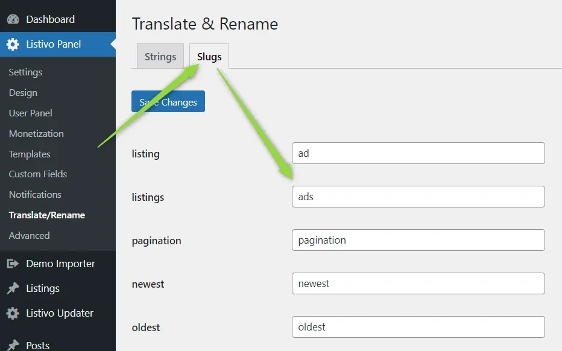Focus the listing slug field containing 'ad'
Image resolution: width=562 pixels, height=351 pixels.
[418, 153]
